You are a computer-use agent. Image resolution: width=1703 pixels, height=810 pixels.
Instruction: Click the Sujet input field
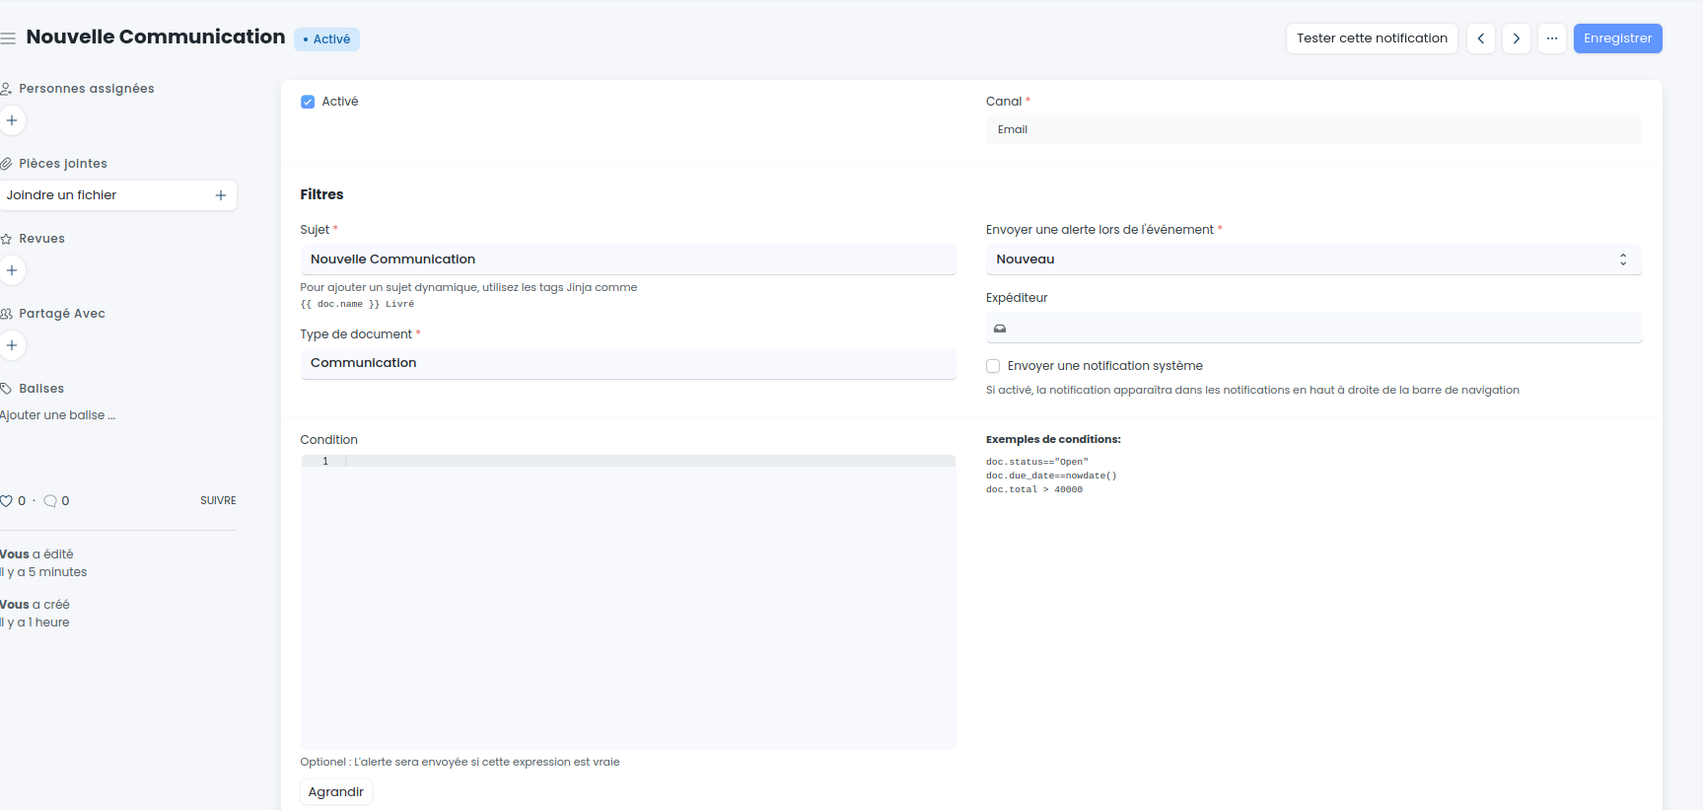[x=627, y=259]
